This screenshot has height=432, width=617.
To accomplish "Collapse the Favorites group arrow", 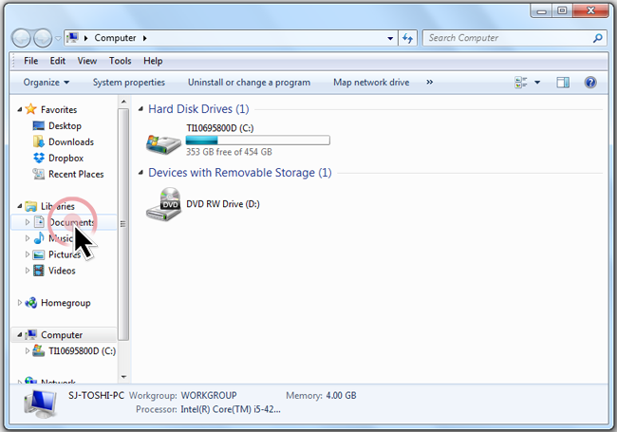I will [19, 110].
